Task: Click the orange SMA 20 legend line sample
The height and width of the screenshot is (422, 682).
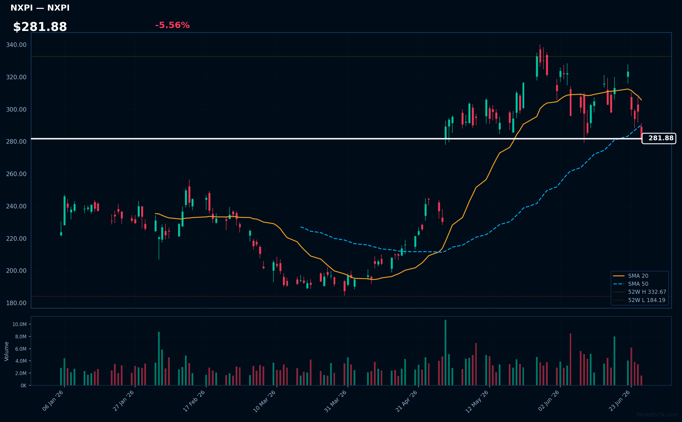Action: point(619,276)
